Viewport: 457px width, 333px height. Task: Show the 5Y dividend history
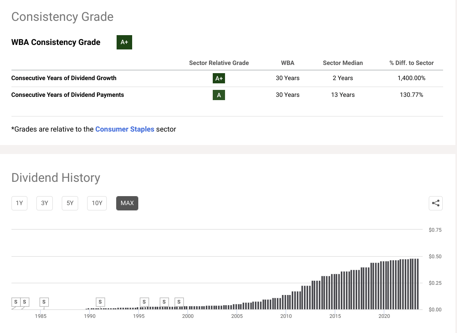click(70, 203)
